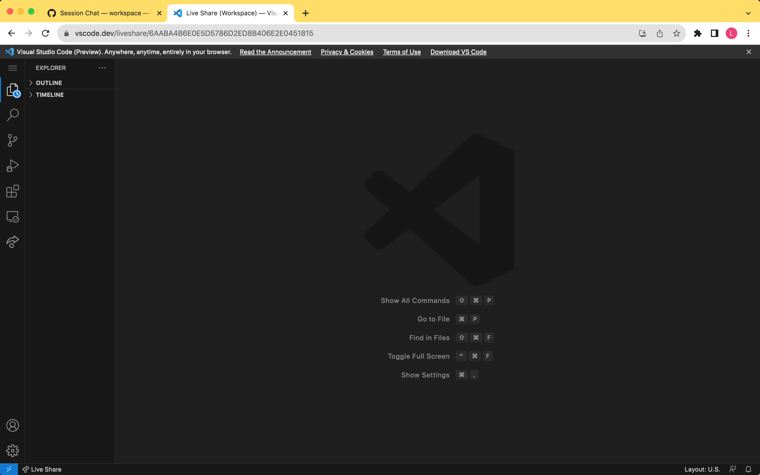Viewport: 760px width, 475px height.
Task: Open the Extensions view
Action: pyautogui.click(x=13, y=191)
